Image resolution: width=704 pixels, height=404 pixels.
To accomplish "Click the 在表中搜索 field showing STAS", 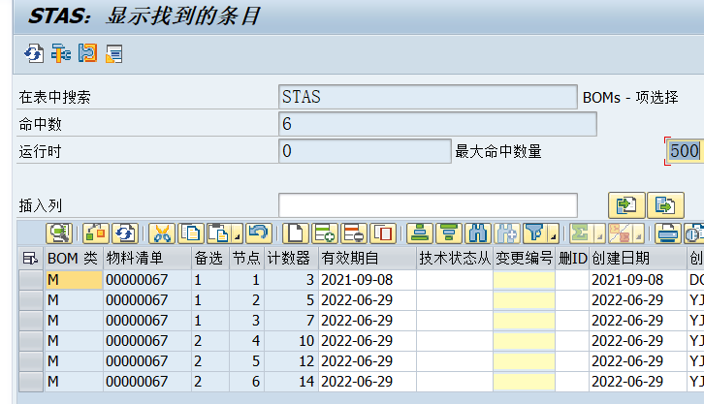I will 428,97.
